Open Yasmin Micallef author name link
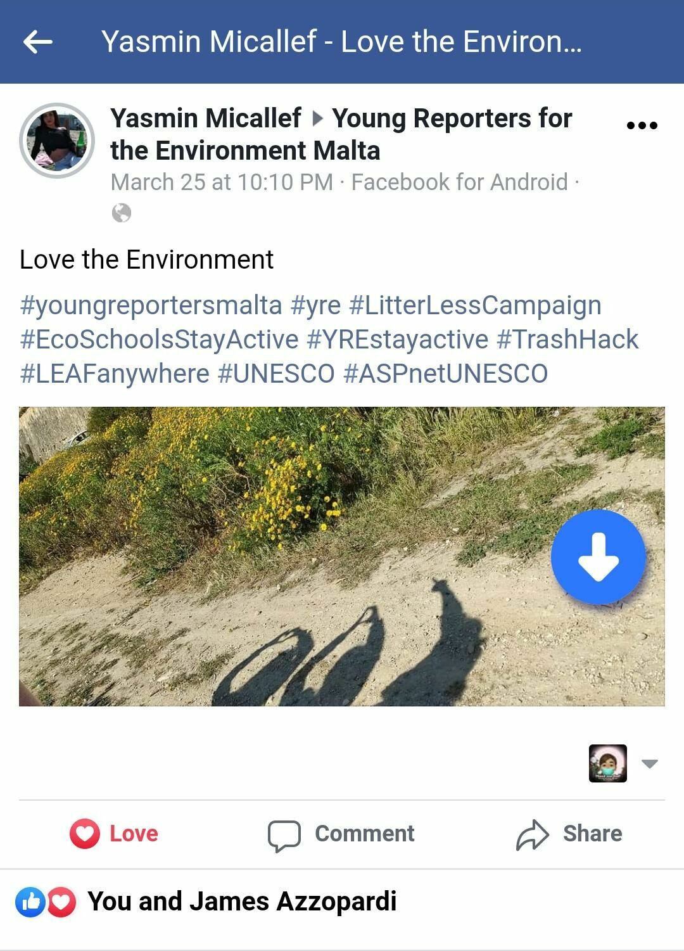684x951 pixels. pos(206,118)
